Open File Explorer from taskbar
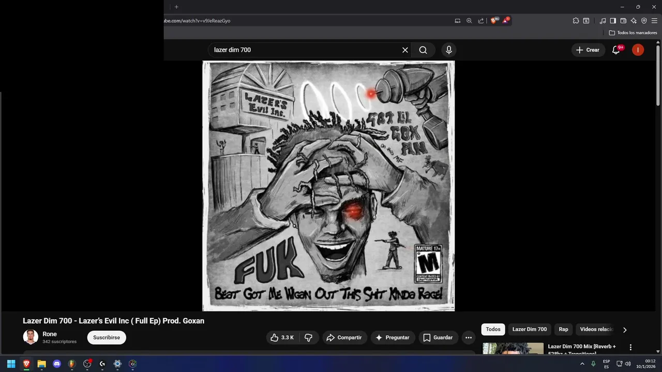Viewport: 662px width, 372px height. pos(41,364)
